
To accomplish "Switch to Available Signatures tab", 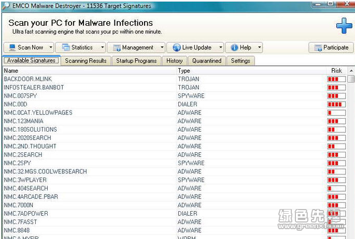I will click(x=31, y=60).
